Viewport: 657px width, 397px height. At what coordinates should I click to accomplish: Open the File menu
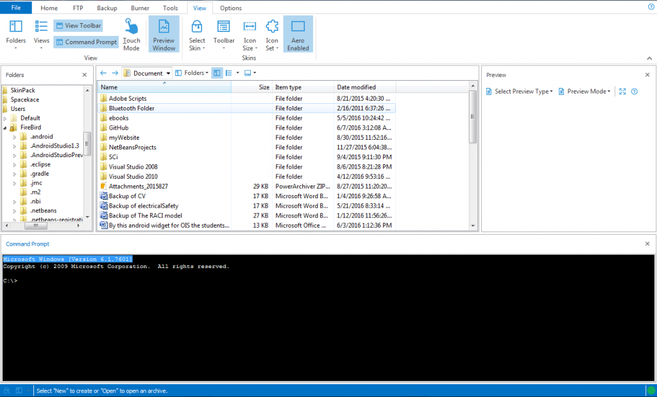pyautogui.click(x=16, y=8)
